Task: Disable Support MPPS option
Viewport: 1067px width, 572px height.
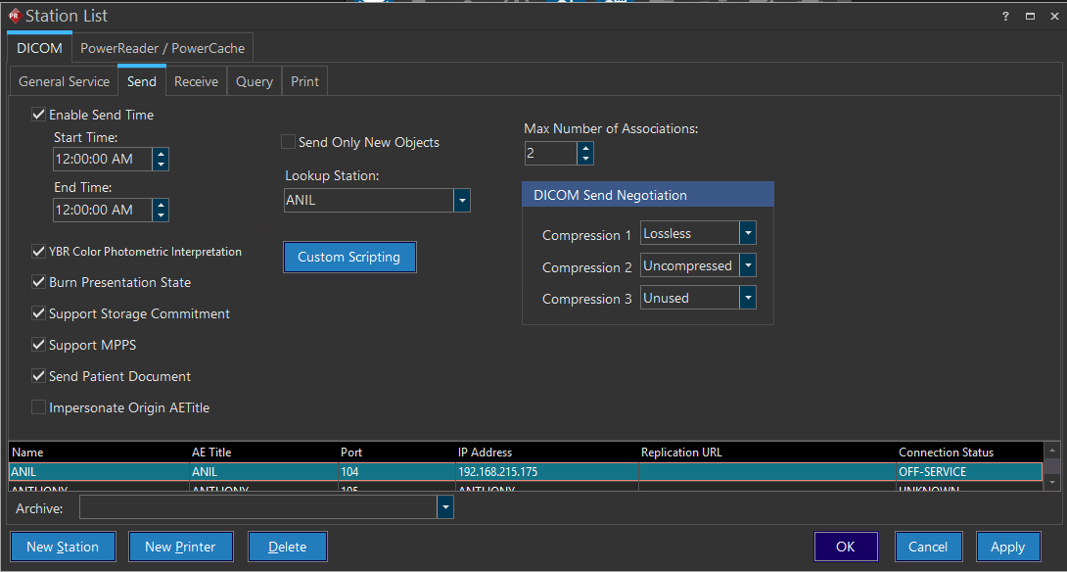Action: click(39, 345)
